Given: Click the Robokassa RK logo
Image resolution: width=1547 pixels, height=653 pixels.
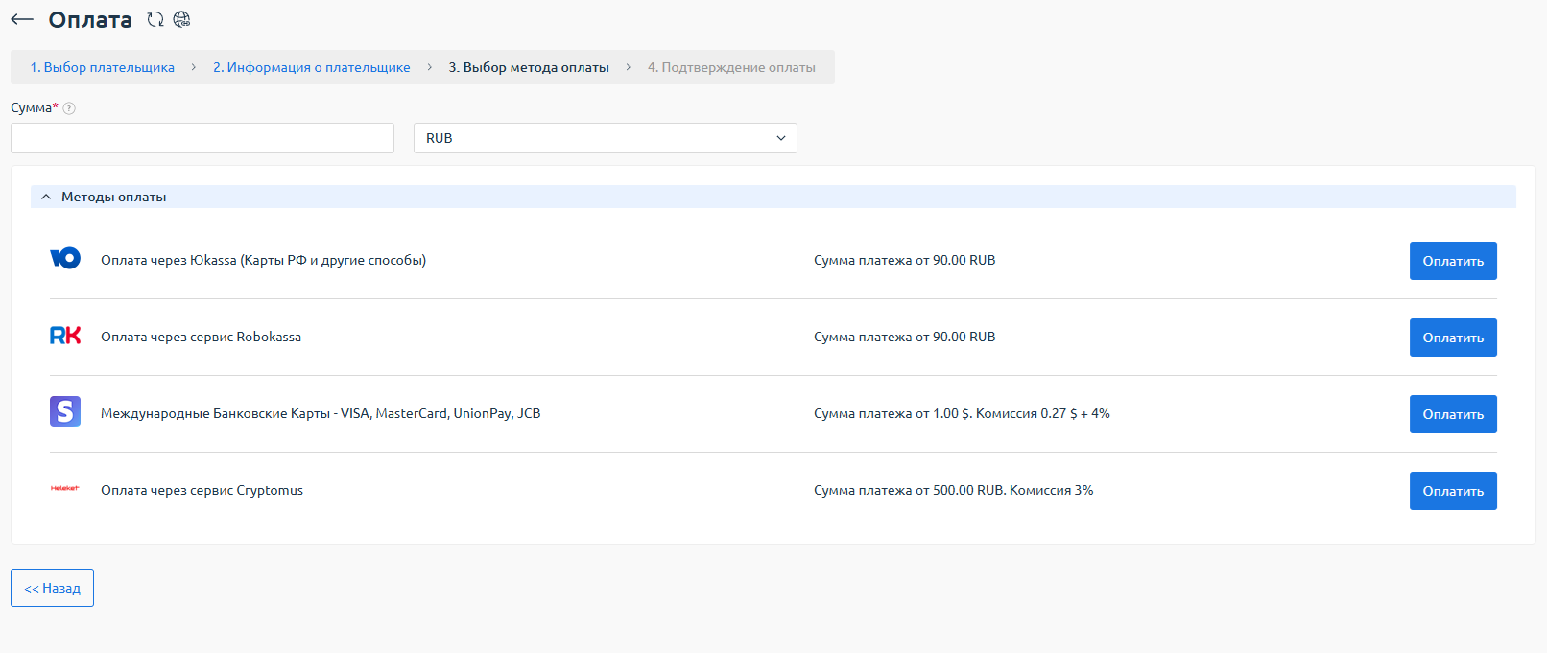Looking at the screenshot, I should [x=65, y=336].
